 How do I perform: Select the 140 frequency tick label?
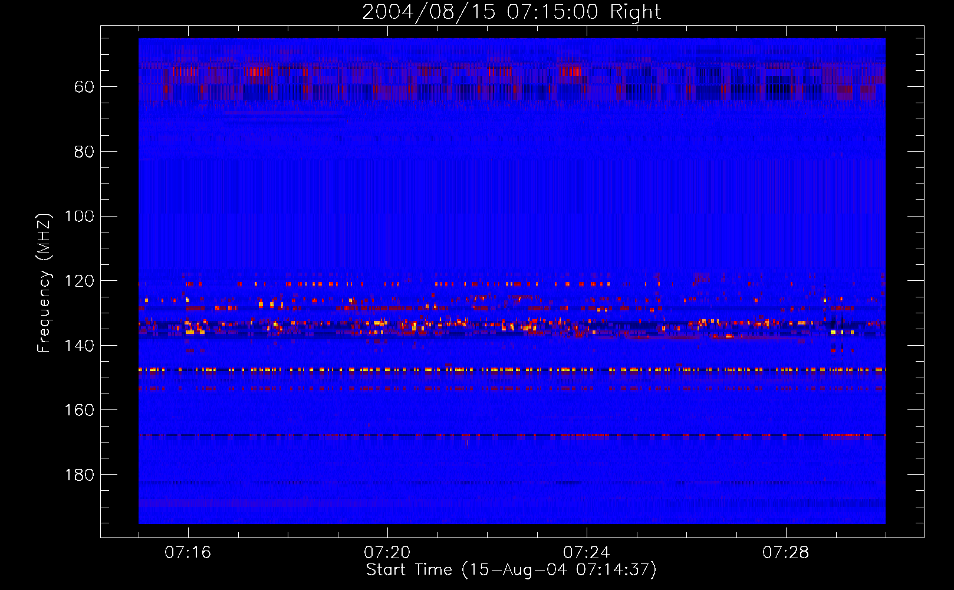coord(79,346)
